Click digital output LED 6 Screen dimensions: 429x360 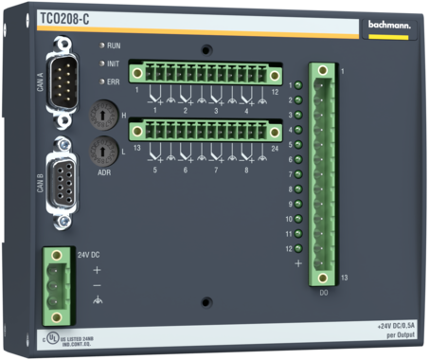point(298,159)
